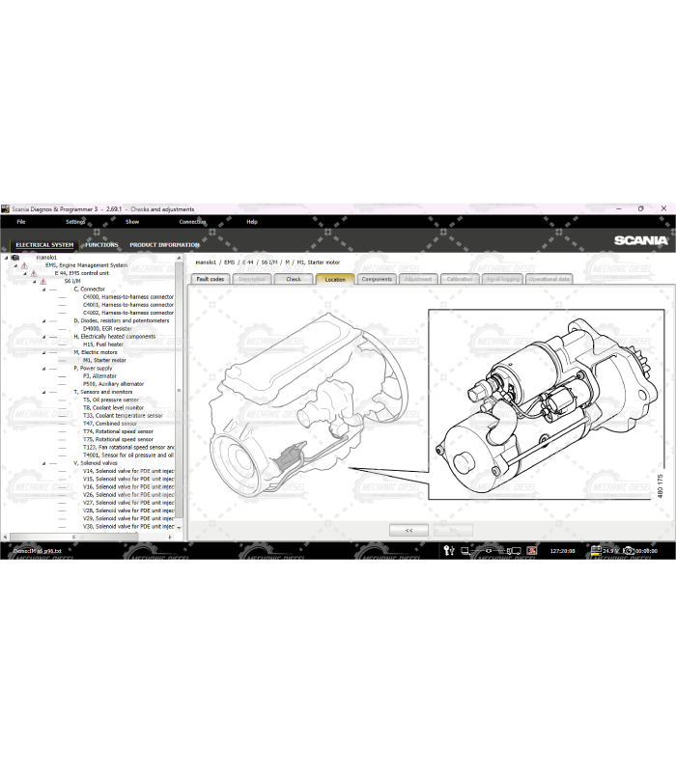Switch to the Components tab
Image resolution: width=676 pixels, height=772 pixels.
click(x=376, y=279)
